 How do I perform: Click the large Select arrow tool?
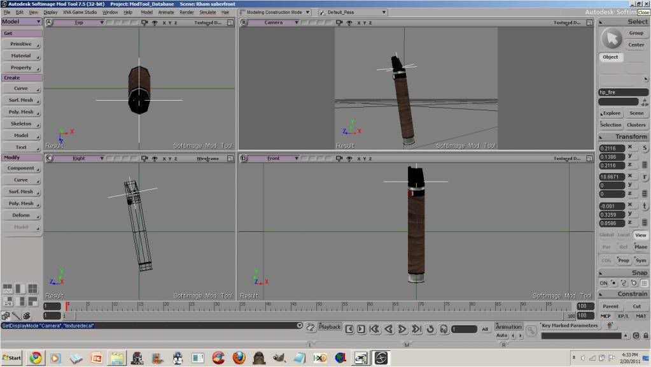tap(611, 38)
